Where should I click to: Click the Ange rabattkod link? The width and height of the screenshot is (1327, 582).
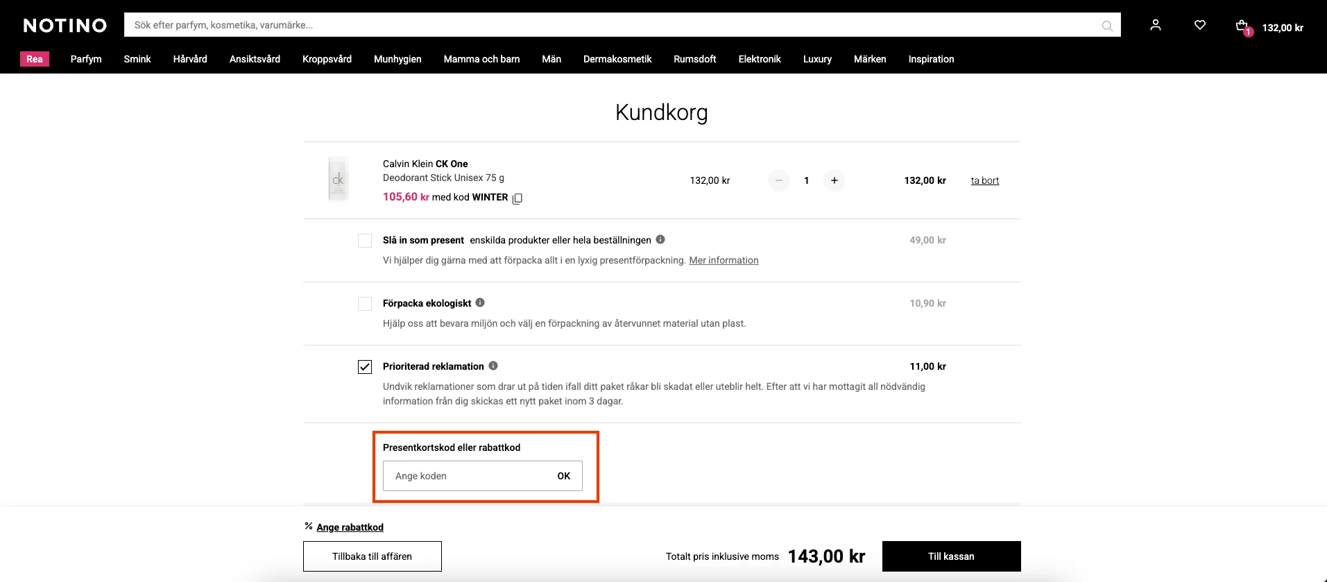click(x=350, y=527)
